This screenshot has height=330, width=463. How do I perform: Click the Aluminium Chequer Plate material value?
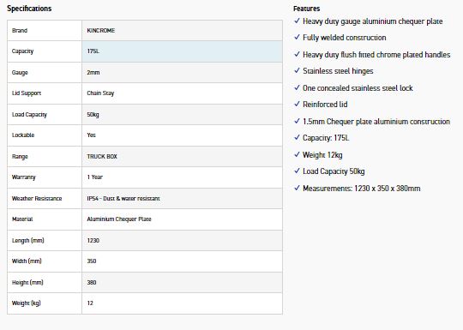(x=119, y=219)
